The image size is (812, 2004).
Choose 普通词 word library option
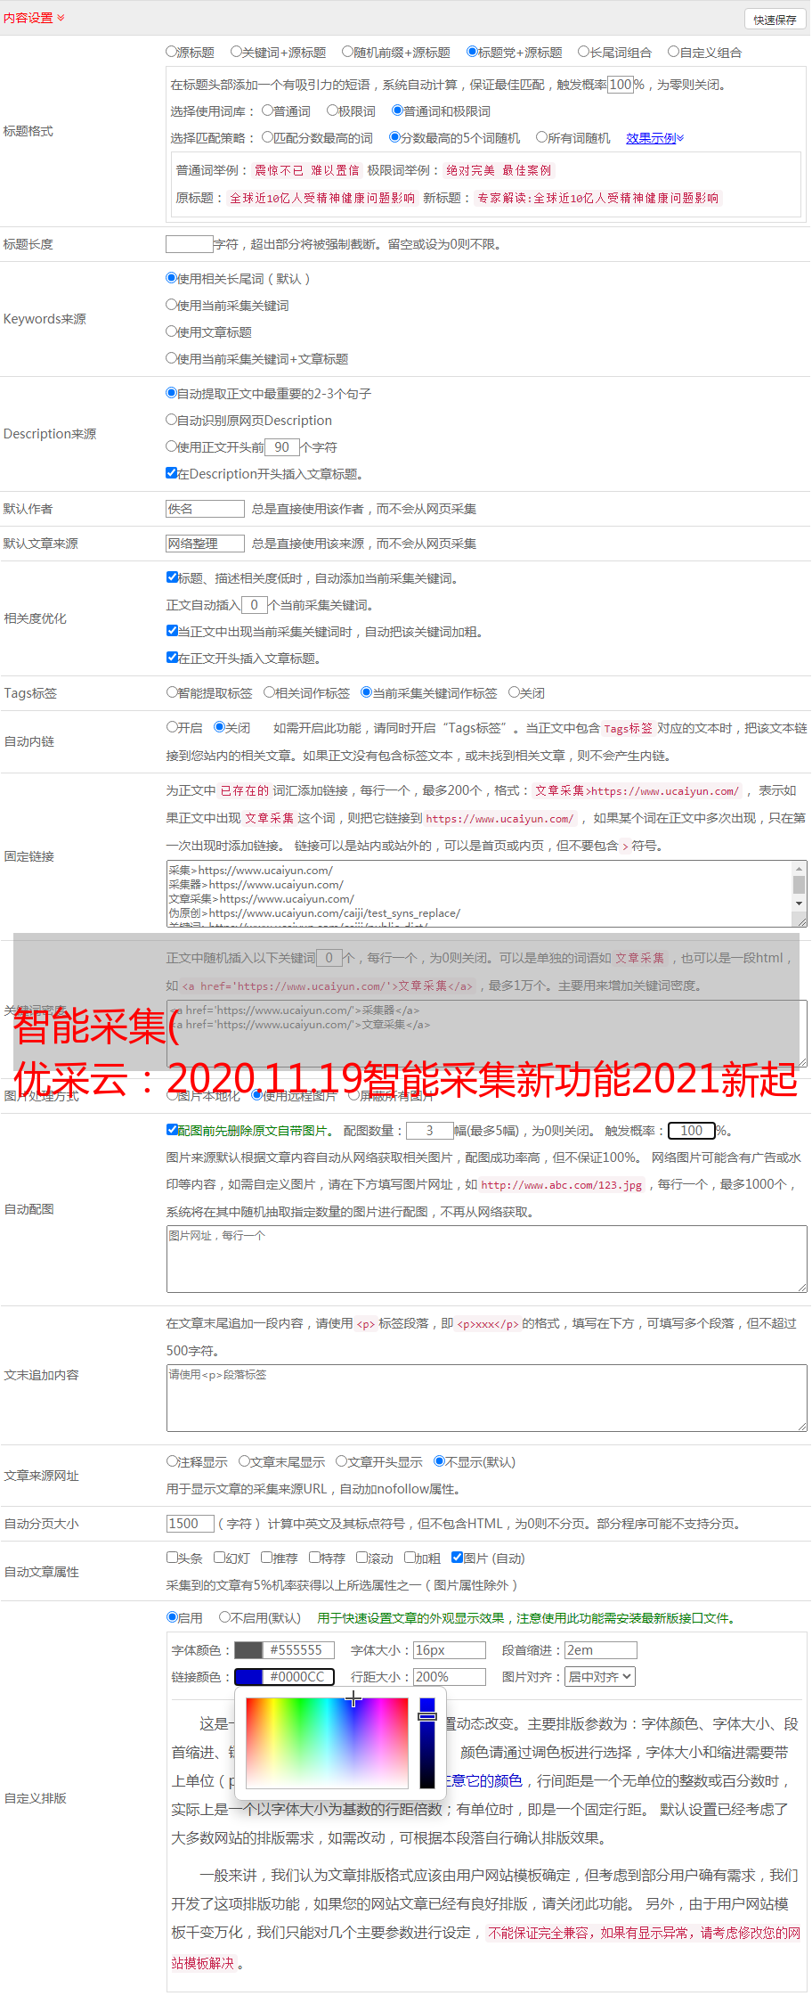coord(267,111)
